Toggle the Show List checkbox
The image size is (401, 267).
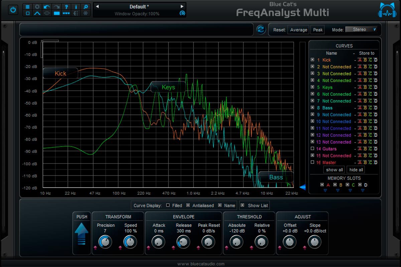click(242, 205)
